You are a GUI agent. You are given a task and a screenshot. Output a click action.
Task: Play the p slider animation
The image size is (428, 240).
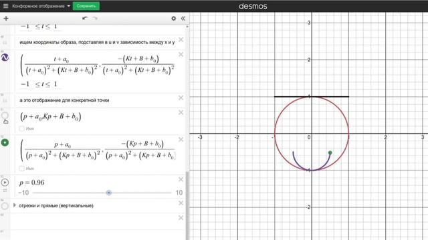pos(5,182)
